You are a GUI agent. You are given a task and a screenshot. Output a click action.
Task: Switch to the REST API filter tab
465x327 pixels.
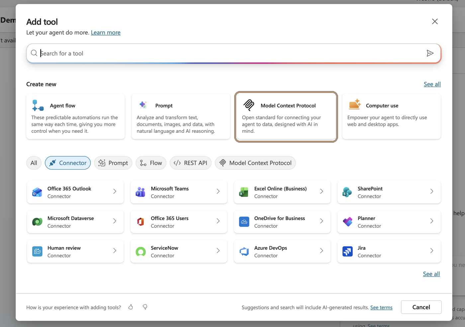point(191,163)
